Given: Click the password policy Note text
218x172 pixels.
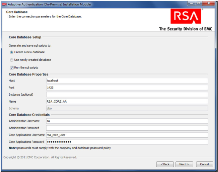Looking at the screenshot, I should point(60,148).
